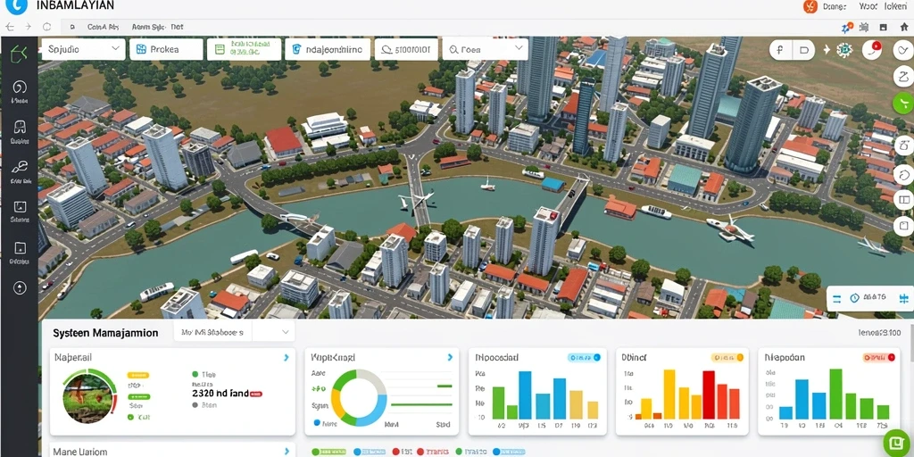Click the compass icon at sidebar bottom
The width and height of the screenshot is (914, 457).
coord(20,288)
